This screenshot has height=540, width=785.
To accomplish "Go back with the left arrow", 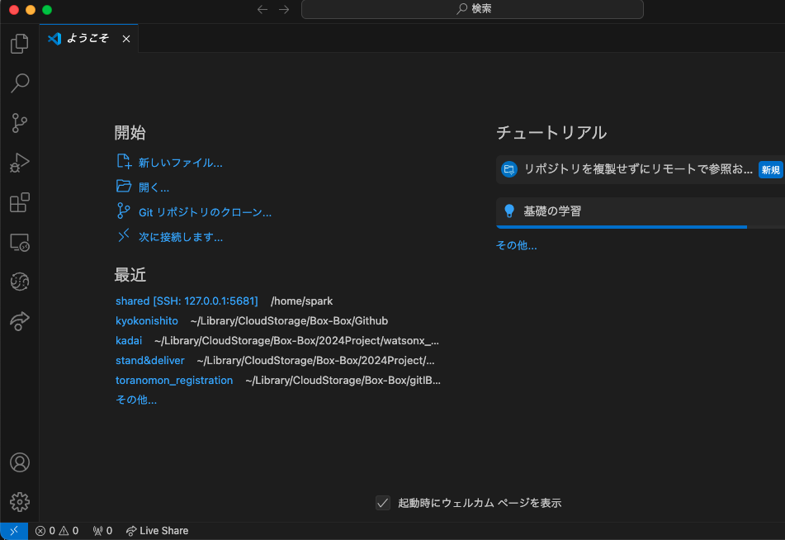I will point(262,9).
